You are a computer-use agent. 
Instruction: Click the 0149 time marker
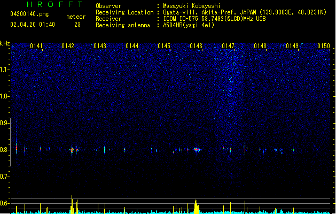(x=292, y=46)
